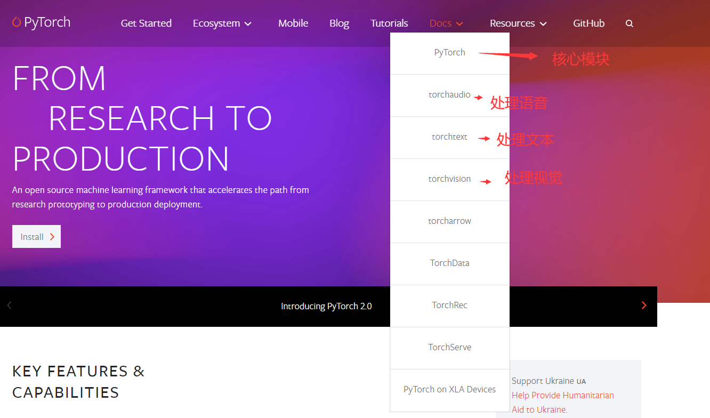The width and height of the screenshot is (710, 418).
Task: Select TorchServe docs entry
Action: click(x=450, y=348)
